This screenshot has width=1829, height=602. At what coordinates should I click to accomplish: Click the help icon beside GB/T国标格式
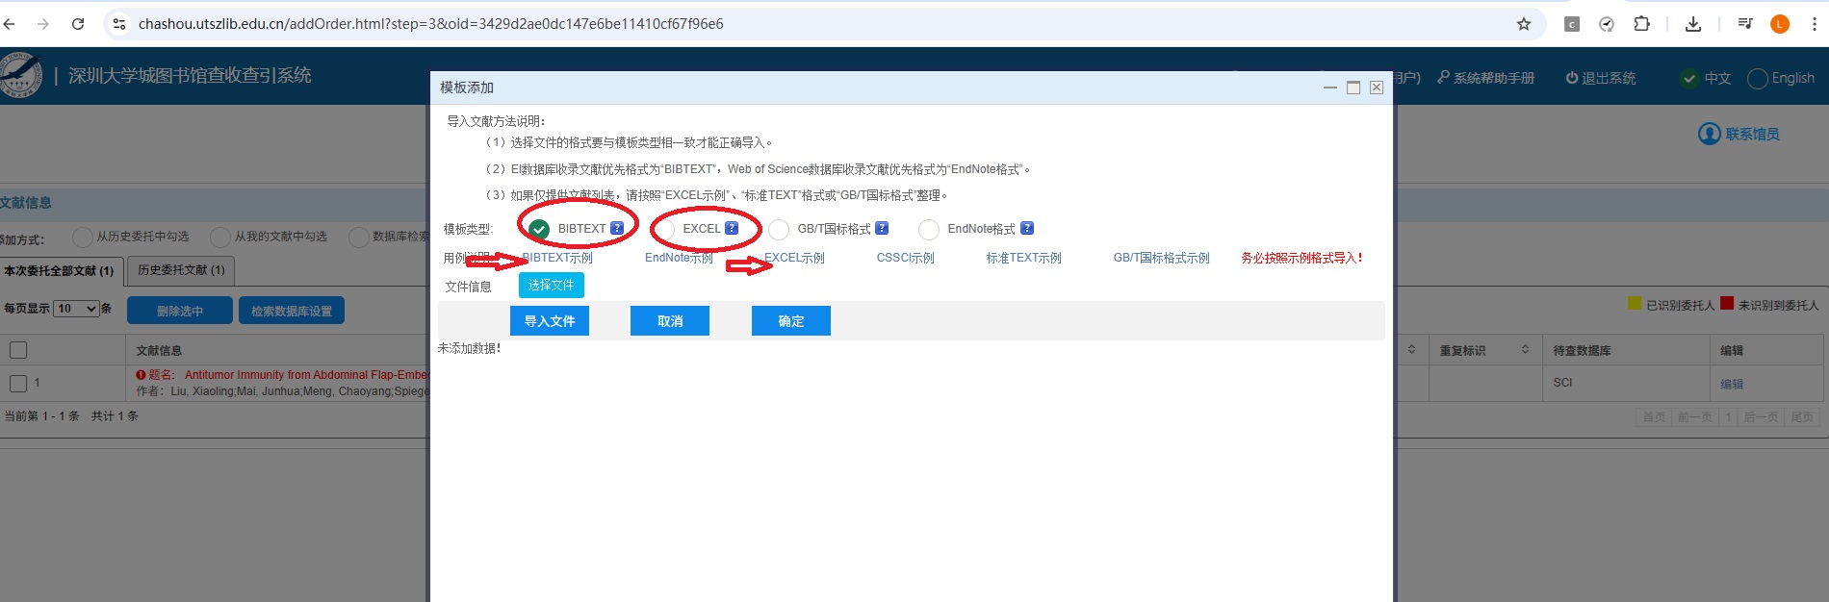[x=882, y=228]
